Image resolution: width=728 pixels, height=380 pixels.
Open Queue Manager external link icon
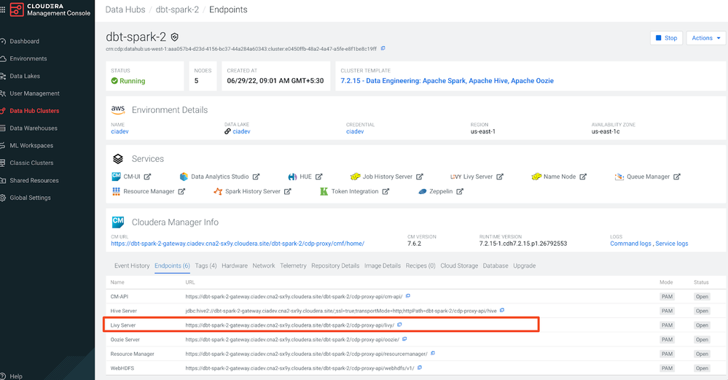click(676, 177)
